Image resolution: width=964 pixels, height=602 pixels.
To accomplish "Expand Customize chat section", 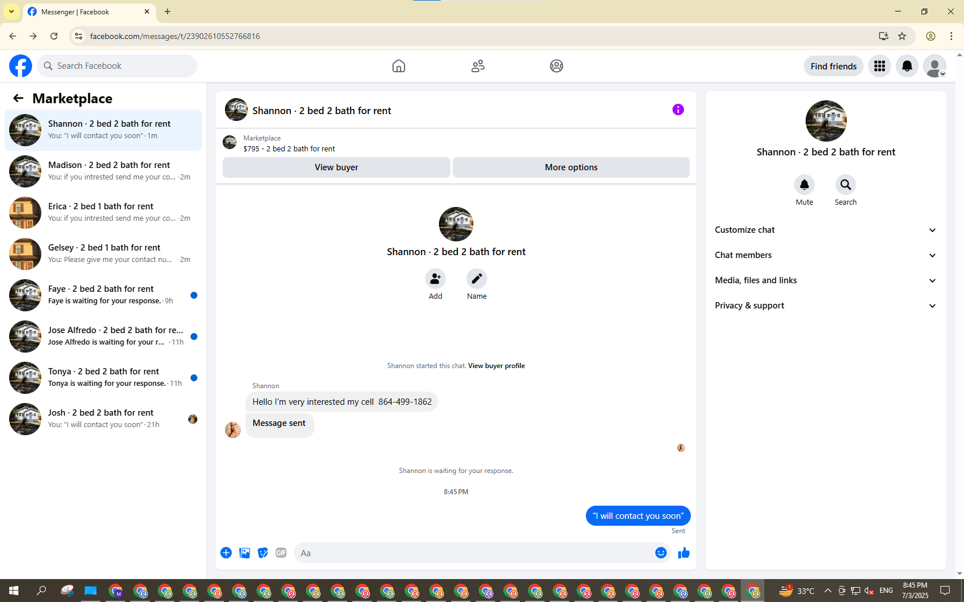I will coord(826,230).
